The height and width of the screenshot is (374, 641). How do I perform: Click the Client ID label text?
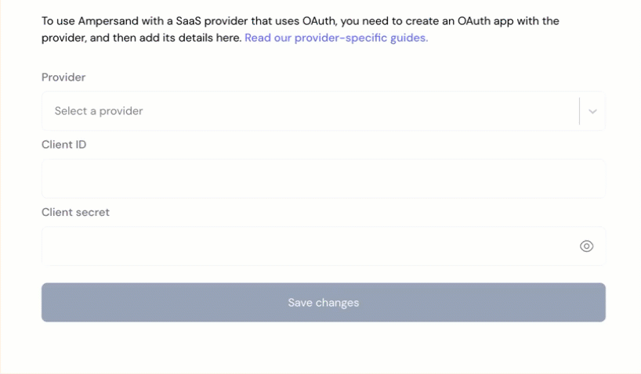[x=63, y=145]
